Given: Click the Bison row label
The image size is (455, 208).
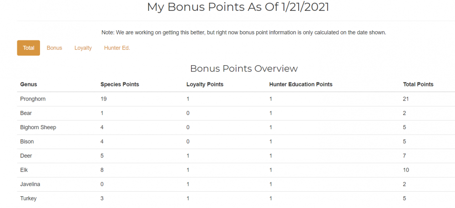Looking at the screenshot, I should pos(27,142).
